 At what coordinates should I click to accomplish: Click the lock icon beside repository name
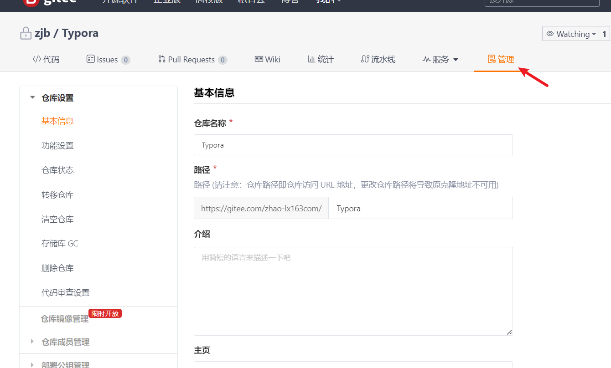pyautogui.click(x=26, y=33)
